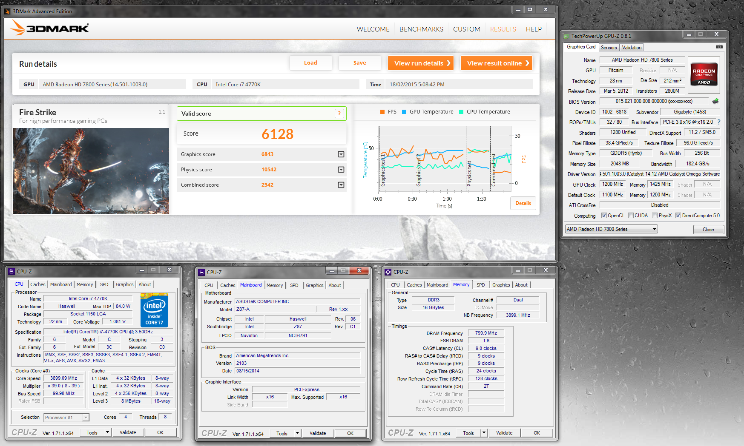The height and width of the screenshot is (446, 744).
Task: Click the GPU Temperature blue legend square
Action: (x=404, y=112)
